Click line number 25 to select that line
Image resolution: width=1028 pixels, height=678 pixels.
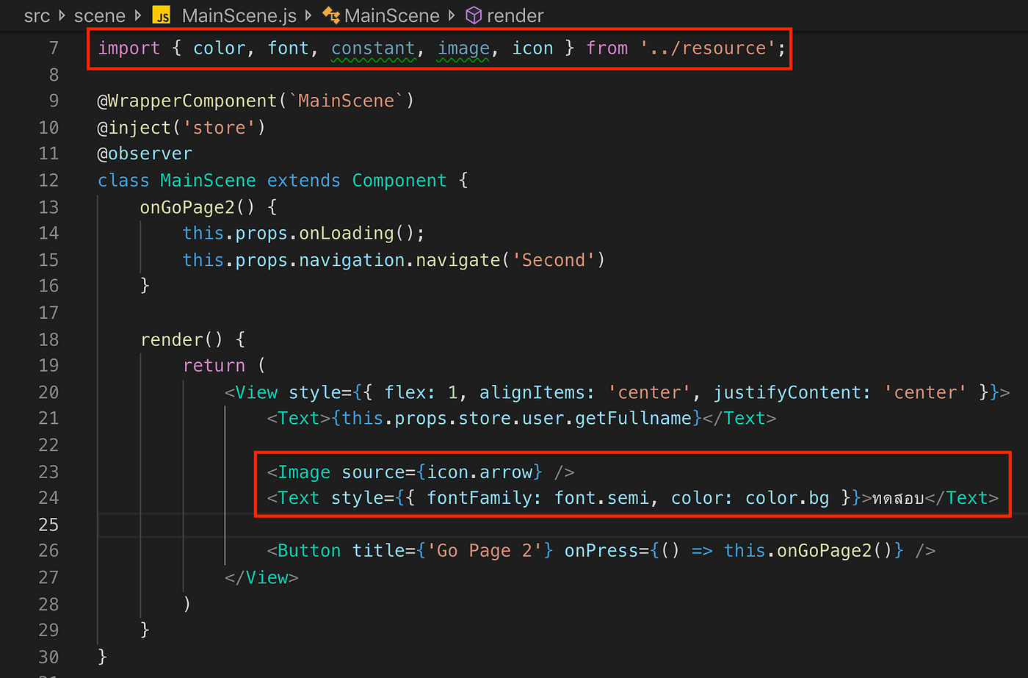click(48, 524)
